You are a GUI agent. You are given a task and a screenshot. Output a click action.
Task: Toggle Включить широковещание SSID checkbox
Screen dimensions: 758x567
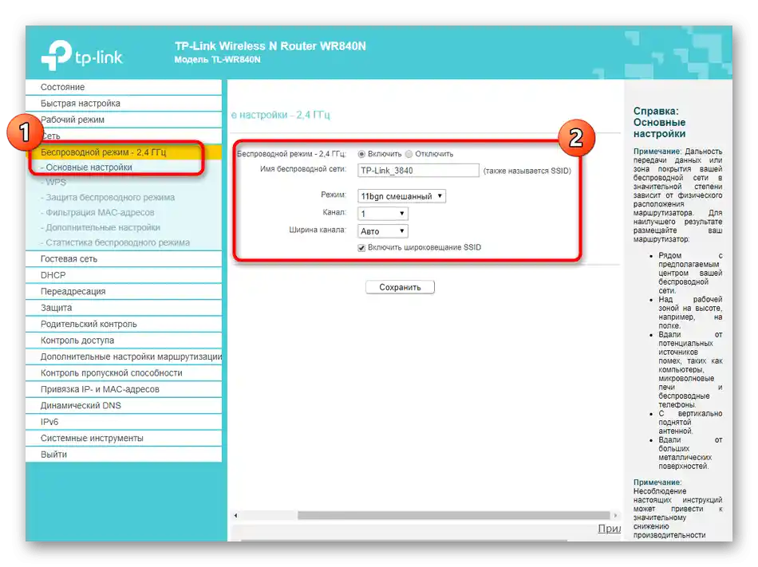click(x=361, y=248)
